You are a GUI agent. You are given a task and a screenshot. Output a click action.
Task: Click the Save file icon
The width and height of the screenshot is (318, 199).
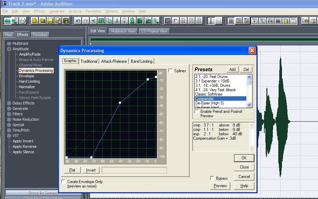click(x=50, y=21)
